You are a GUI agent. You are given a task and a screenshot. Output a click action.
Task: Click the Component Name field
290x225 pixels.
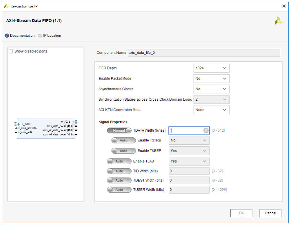click(204, 53)
